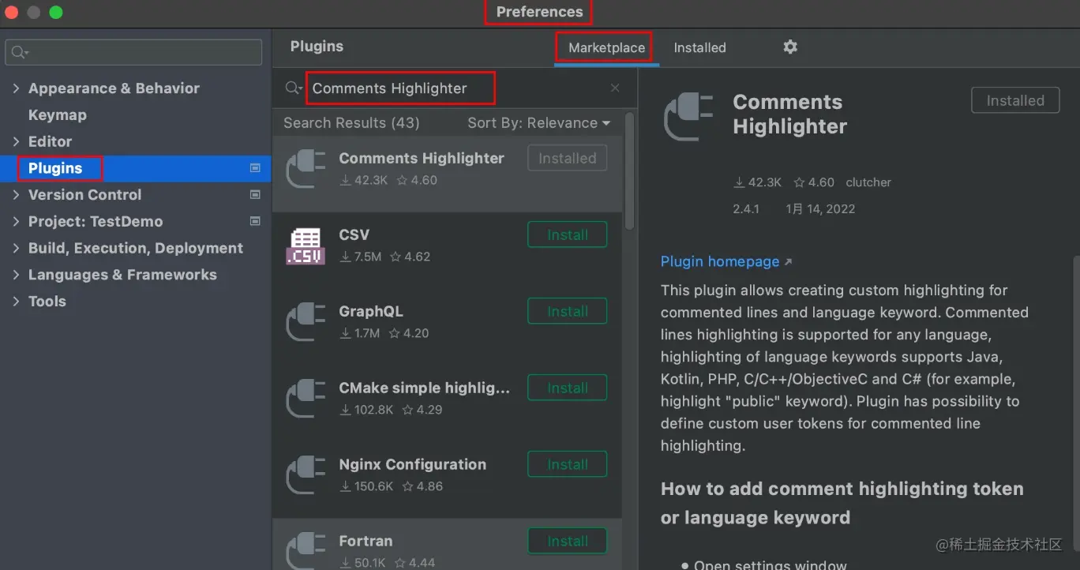Install the CSV plugin
Image resolution: width=1080 pixels, height=570 pixels.
(x=568, y=234)
